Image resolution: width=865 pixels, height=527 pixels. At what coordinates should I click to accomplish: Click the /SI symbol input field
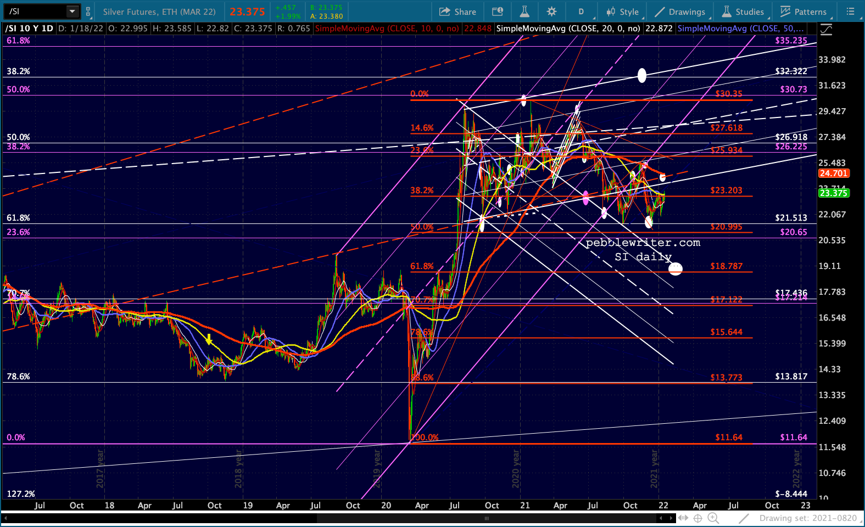pyautogui.click(x=35, y=12)
